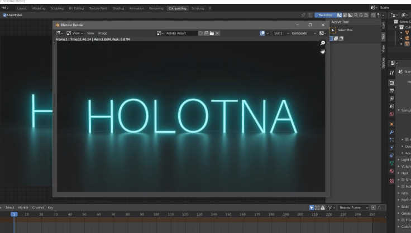Switch to the Animation workspace tab

pyautogui.click(x=137, y=8)
